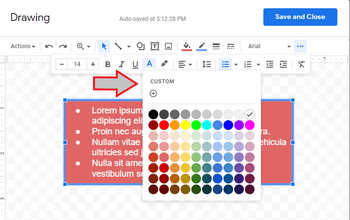The image size is (350, 220).
Task: Decrease font size with minus button
Action: (62, 64)
